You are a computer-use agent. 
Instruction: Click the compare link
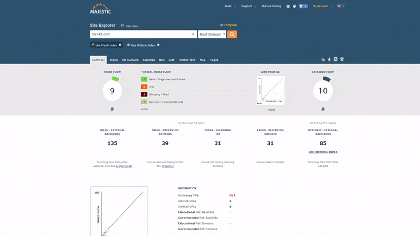click(230, 25)
